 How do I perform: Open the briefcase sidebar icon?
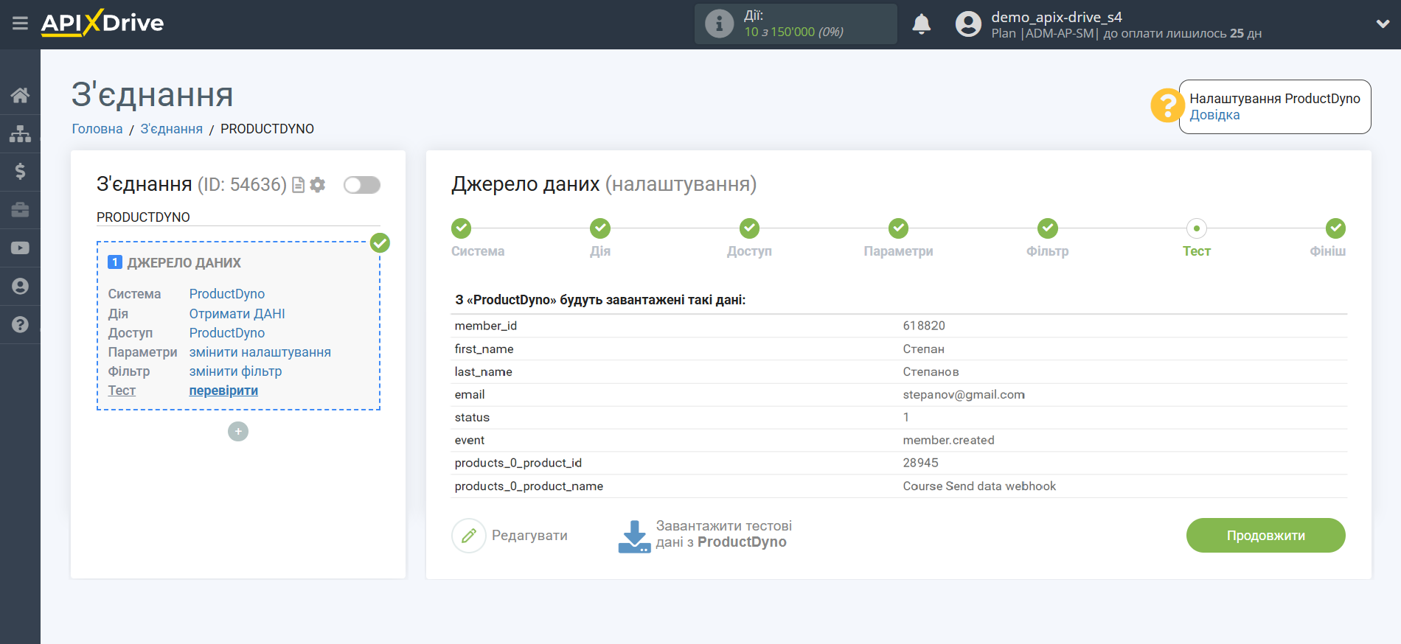(x=20, y=210)
